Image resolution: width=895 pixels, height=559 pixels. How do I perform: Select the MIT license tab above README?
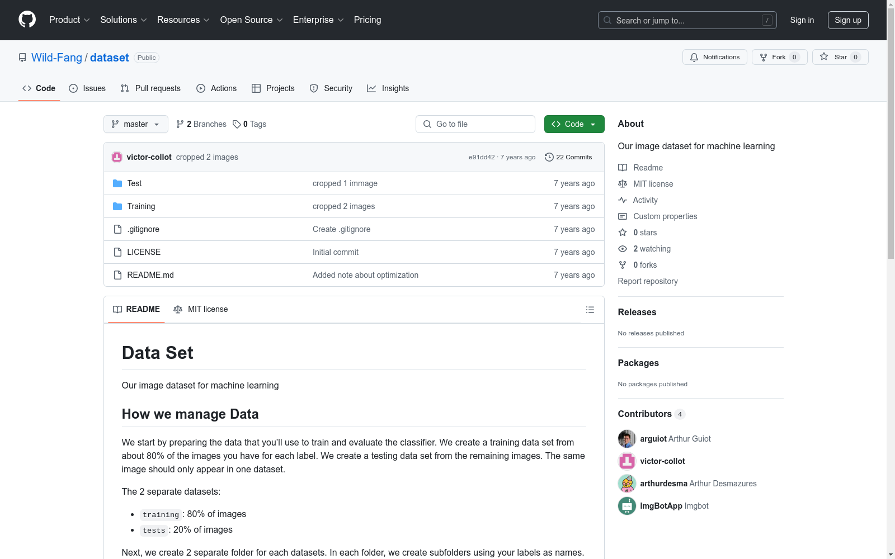point(201,309)
